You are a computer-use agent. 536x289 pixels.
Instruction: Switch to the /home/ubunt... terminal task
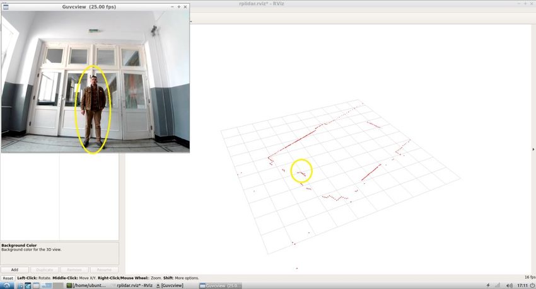(x=86, y=286)
